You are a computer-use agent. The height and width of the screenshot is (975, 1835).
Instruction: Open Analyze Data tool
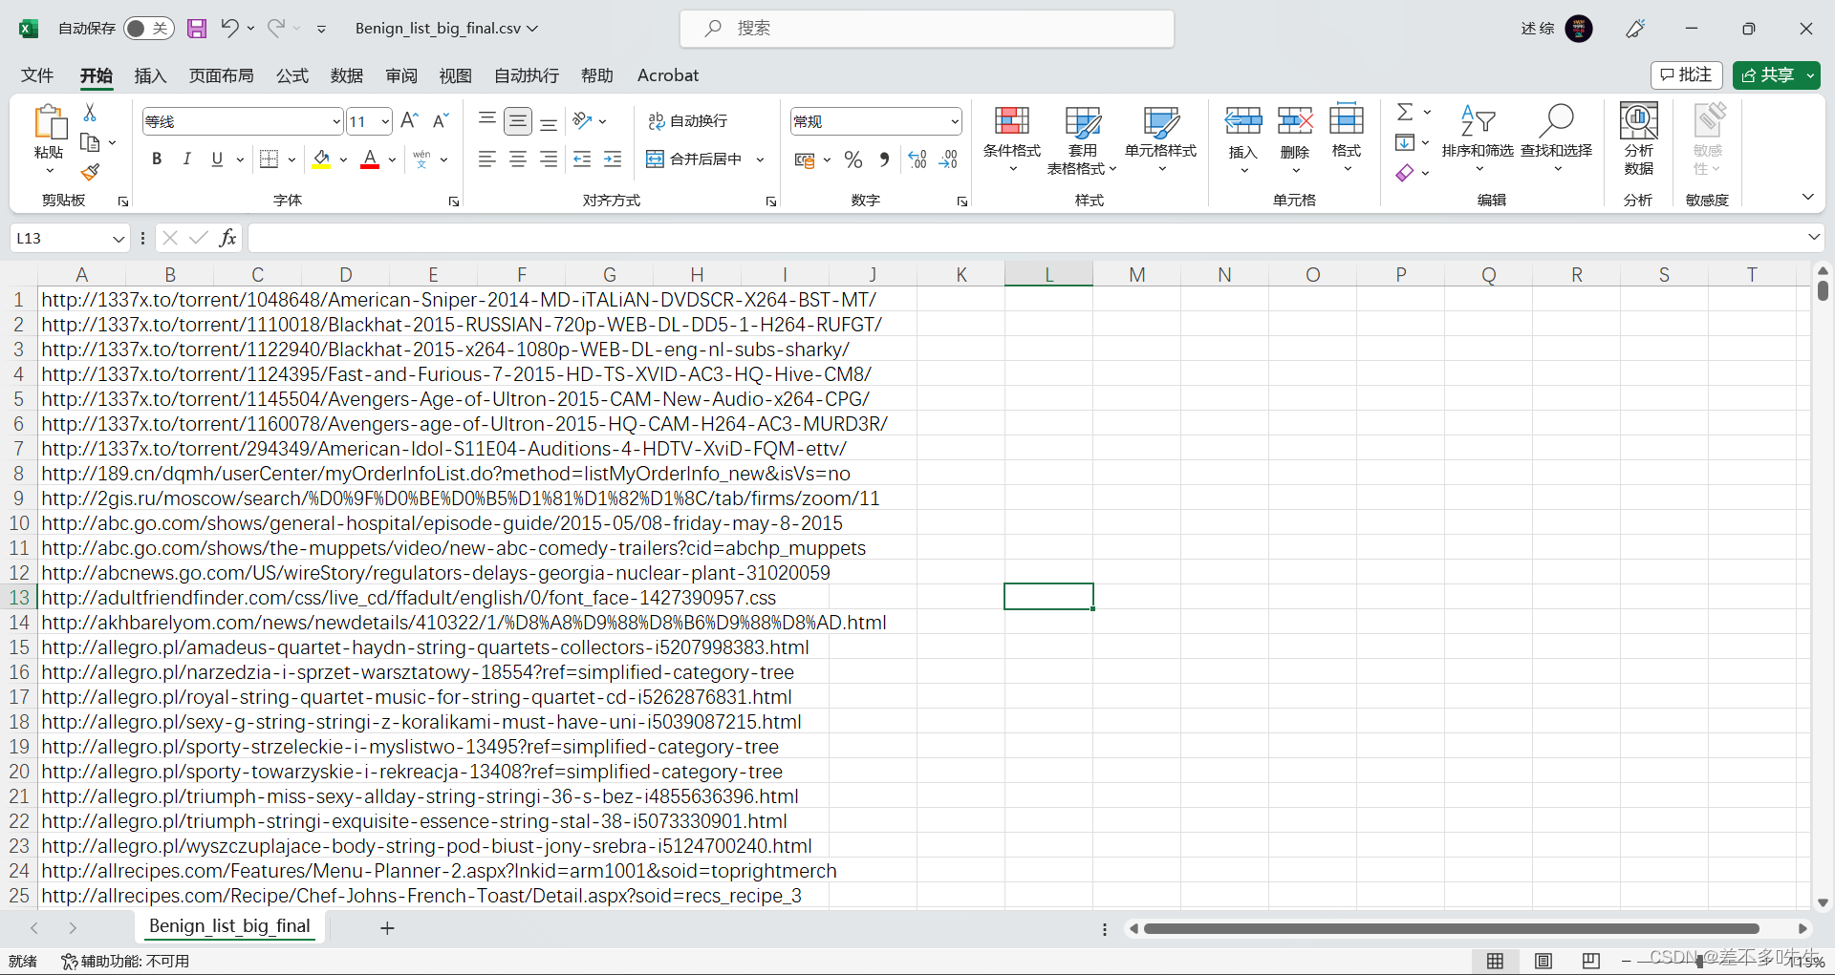tap(1638, 139)
